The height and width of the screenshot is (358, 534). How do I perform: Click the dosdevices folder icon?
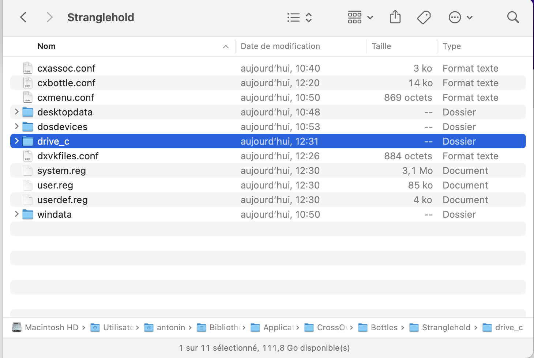pos(28,127)
